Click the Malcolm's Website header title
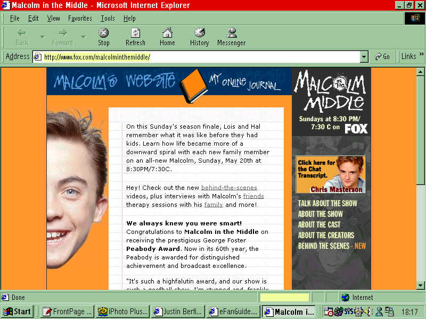Screen dimensions: 426x319 pos(114,81)
